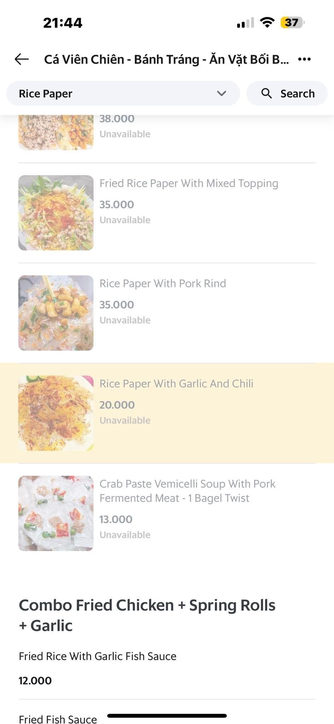Tap the back arrow icon

click(22, 59)
